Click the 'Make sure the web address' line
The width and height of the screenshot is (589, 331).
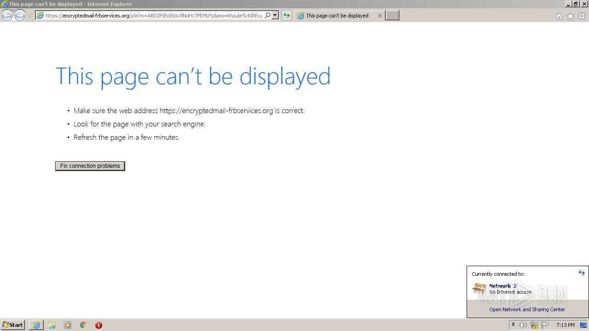tap(189, 111)
